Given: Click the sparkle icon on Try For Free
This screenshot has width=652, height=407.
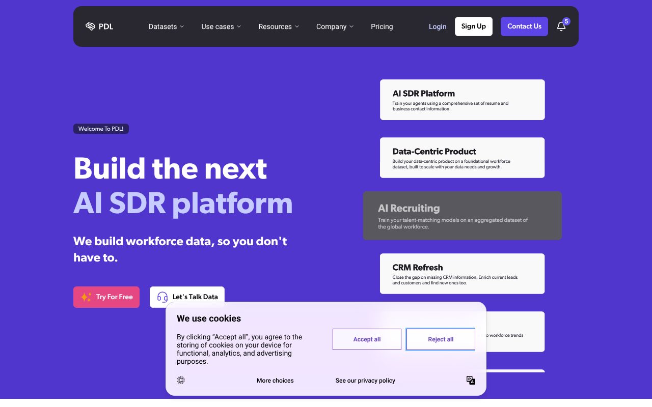Looking at the screenshot, I should tap(87, 297).
